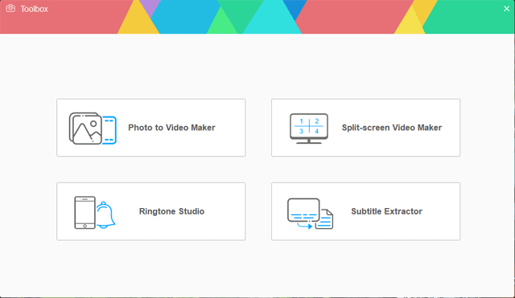515x298 pixels.
Task: Click quadrant 2 of the monitor icon
Action: (x=316, y=121)
